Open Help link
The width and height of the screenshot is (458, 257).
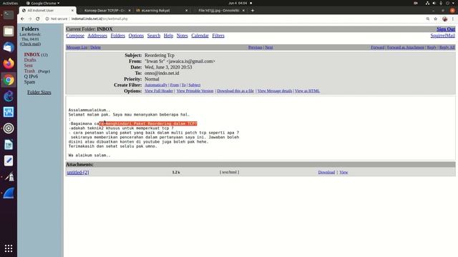point(168,36)
